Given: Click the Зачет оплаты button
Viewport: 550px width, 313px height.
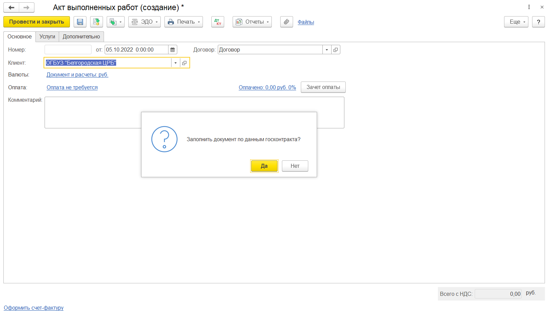Looking at the screenshot, I should tap(323, 87).
